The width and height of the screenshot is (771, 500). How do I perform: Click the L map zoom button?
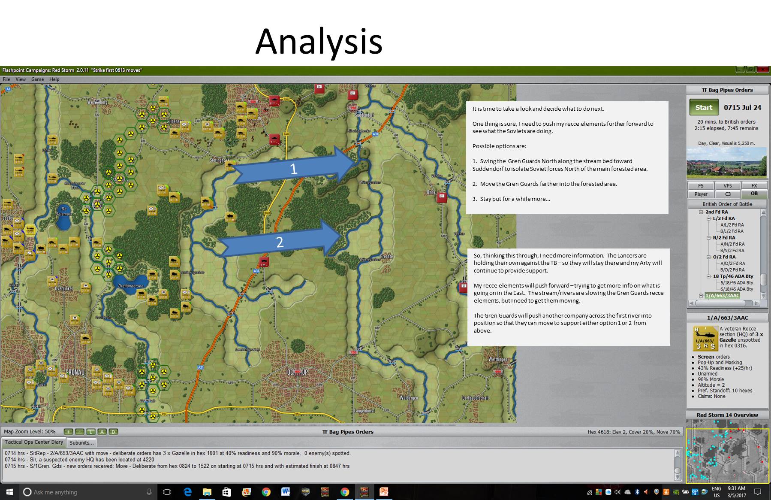[x=90, y=432]
